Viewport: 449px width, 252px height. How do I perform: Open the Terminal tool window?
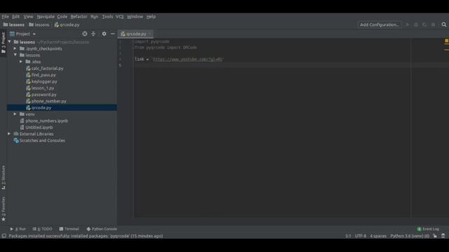click(69, 229)
